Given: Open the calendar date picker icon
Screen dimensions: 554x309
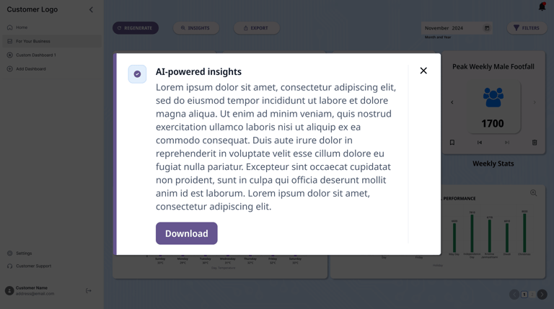Looking at the screenshot, I should point(487,28).
